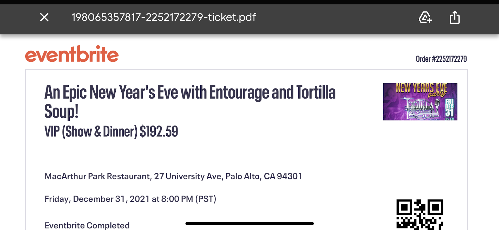The width and height of the screenshot is (499, 230).
Task: Click the $192.59 ticket price
Action: point(159,131)
